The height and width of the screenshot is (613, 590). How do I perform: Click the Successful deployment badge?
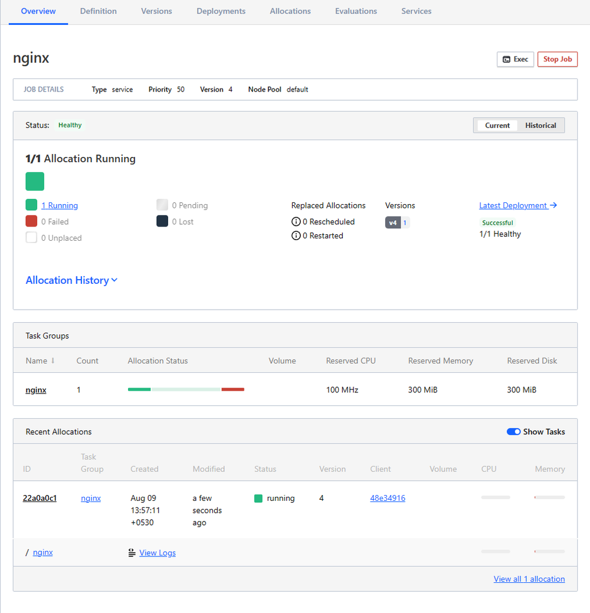497,222
